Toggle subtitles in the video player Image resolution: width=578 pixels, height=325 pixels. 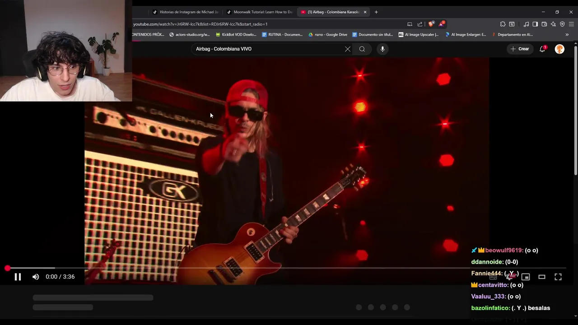pyautogui.click(x=493, y=277)
